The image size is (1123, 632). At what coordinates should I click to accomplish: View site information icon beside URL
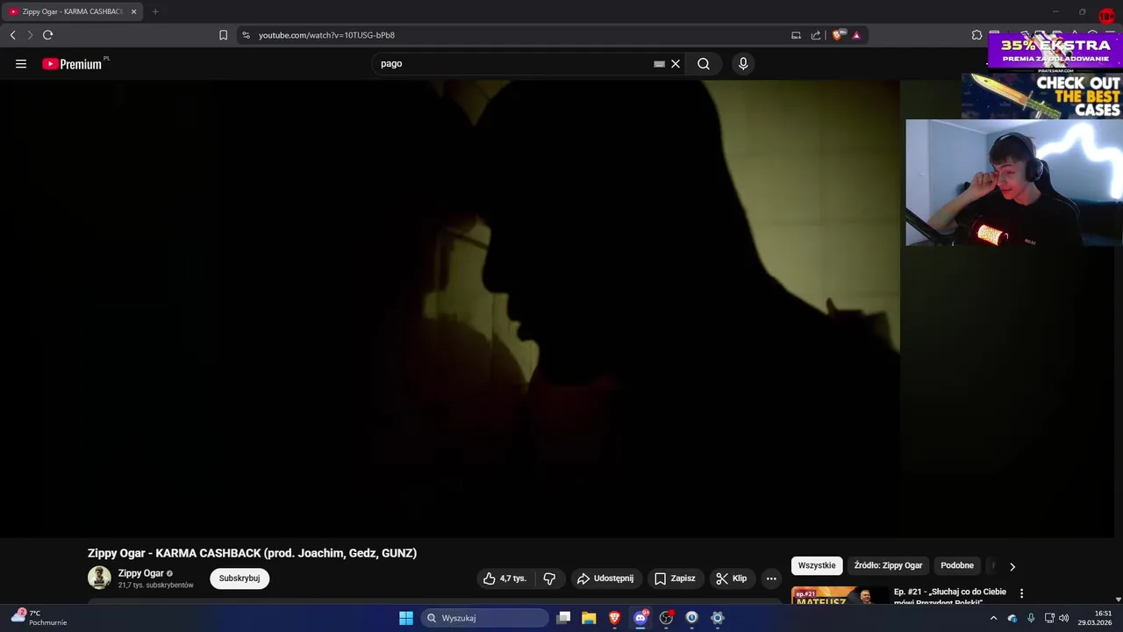(246, 35)
